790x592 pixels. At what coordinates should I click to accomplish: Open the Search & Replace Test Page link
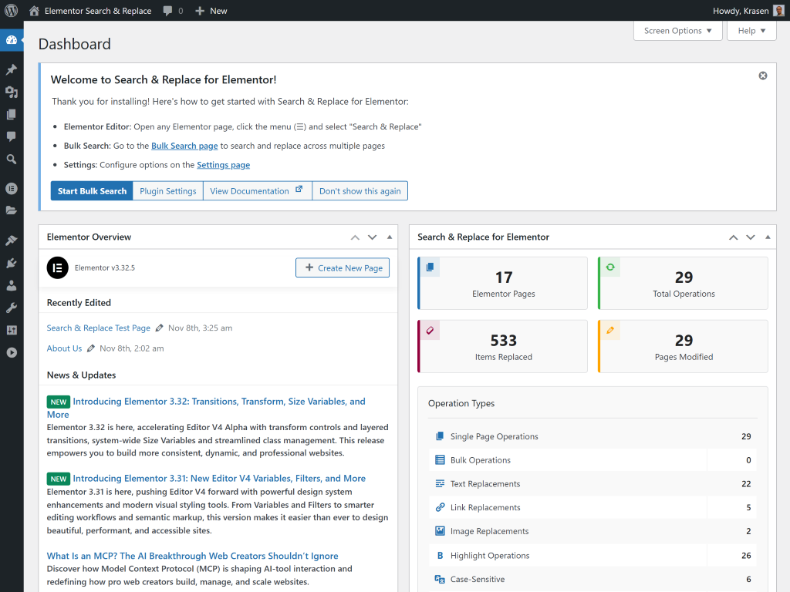(98, 328)
